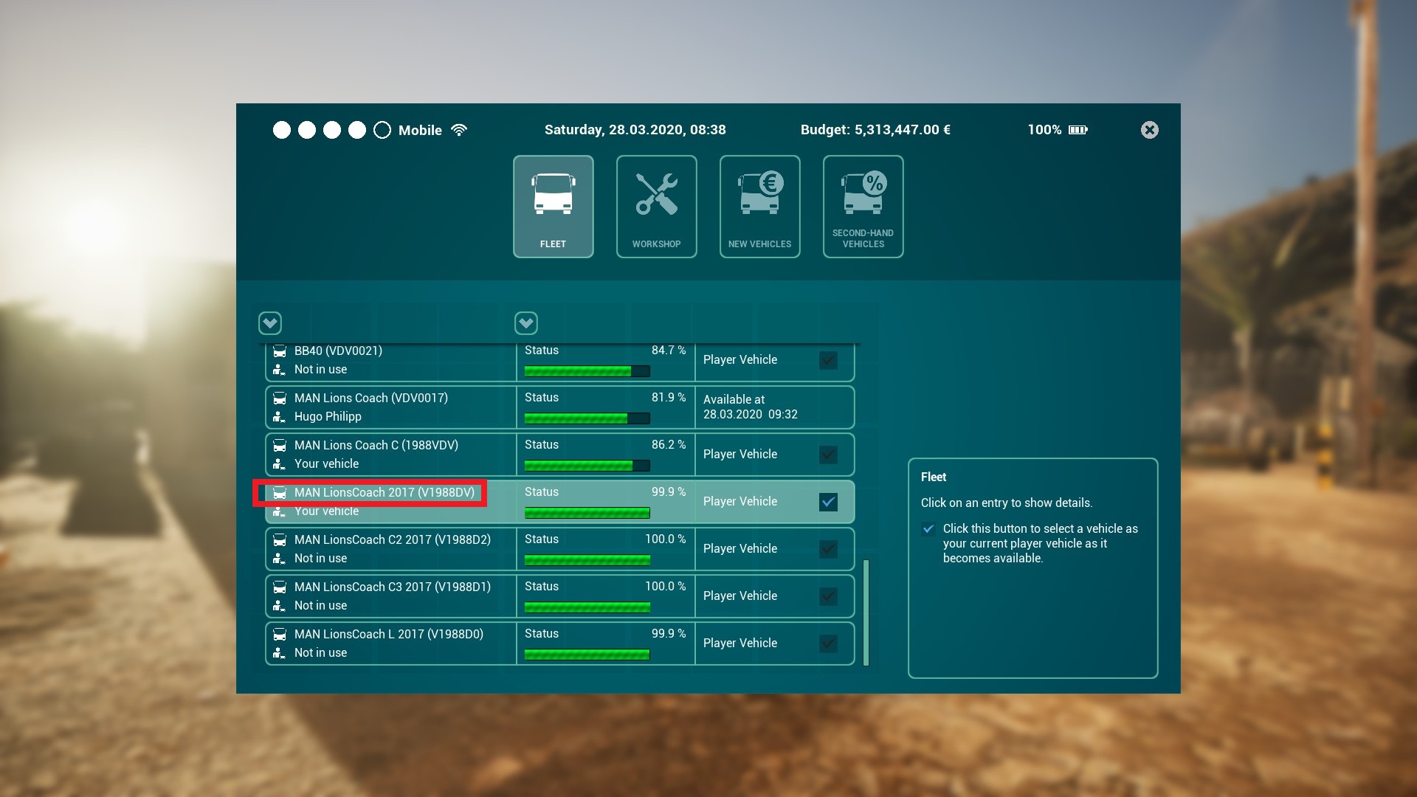The width and height of the screenshot is (1417, 797).
Task: Check Player Vehicle for MAN LionsCoach C2 2017
Action: [x=828, y=549]
